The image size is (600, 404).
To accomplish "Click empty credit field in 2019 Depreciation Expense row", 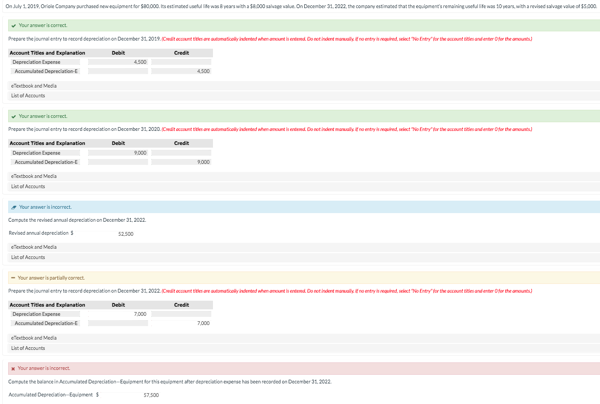I will (182, 62).
